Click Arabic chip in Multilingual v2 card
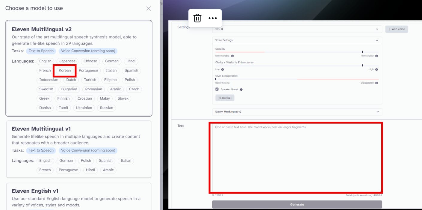 pos(115,89)
